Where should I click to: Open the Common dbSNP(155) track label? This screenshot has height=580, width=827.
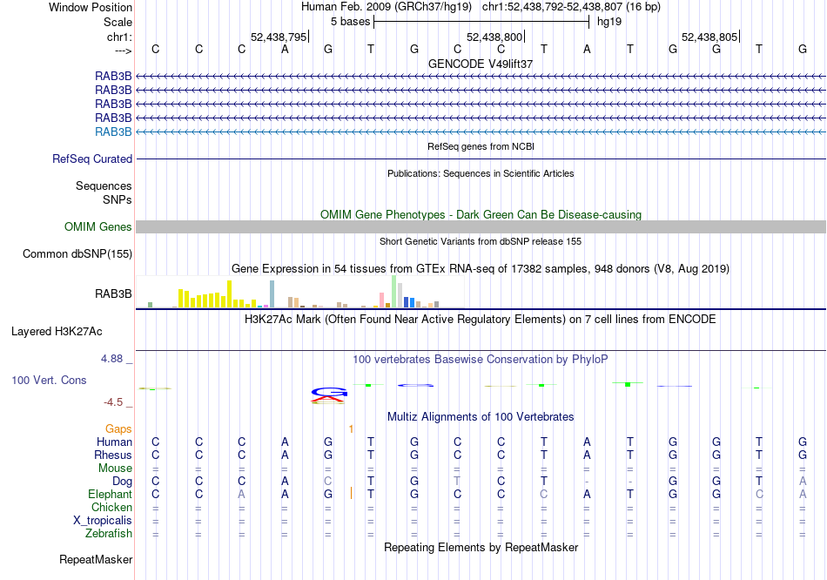pos(77,253)
